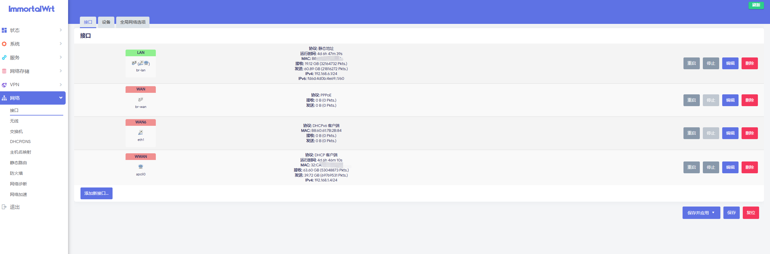Click the red WAN6 interface badge

click(141, 122)
